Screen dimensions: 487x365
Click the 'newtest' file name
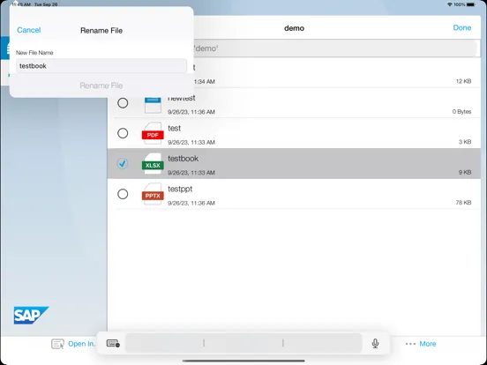(x=182, y=98)
